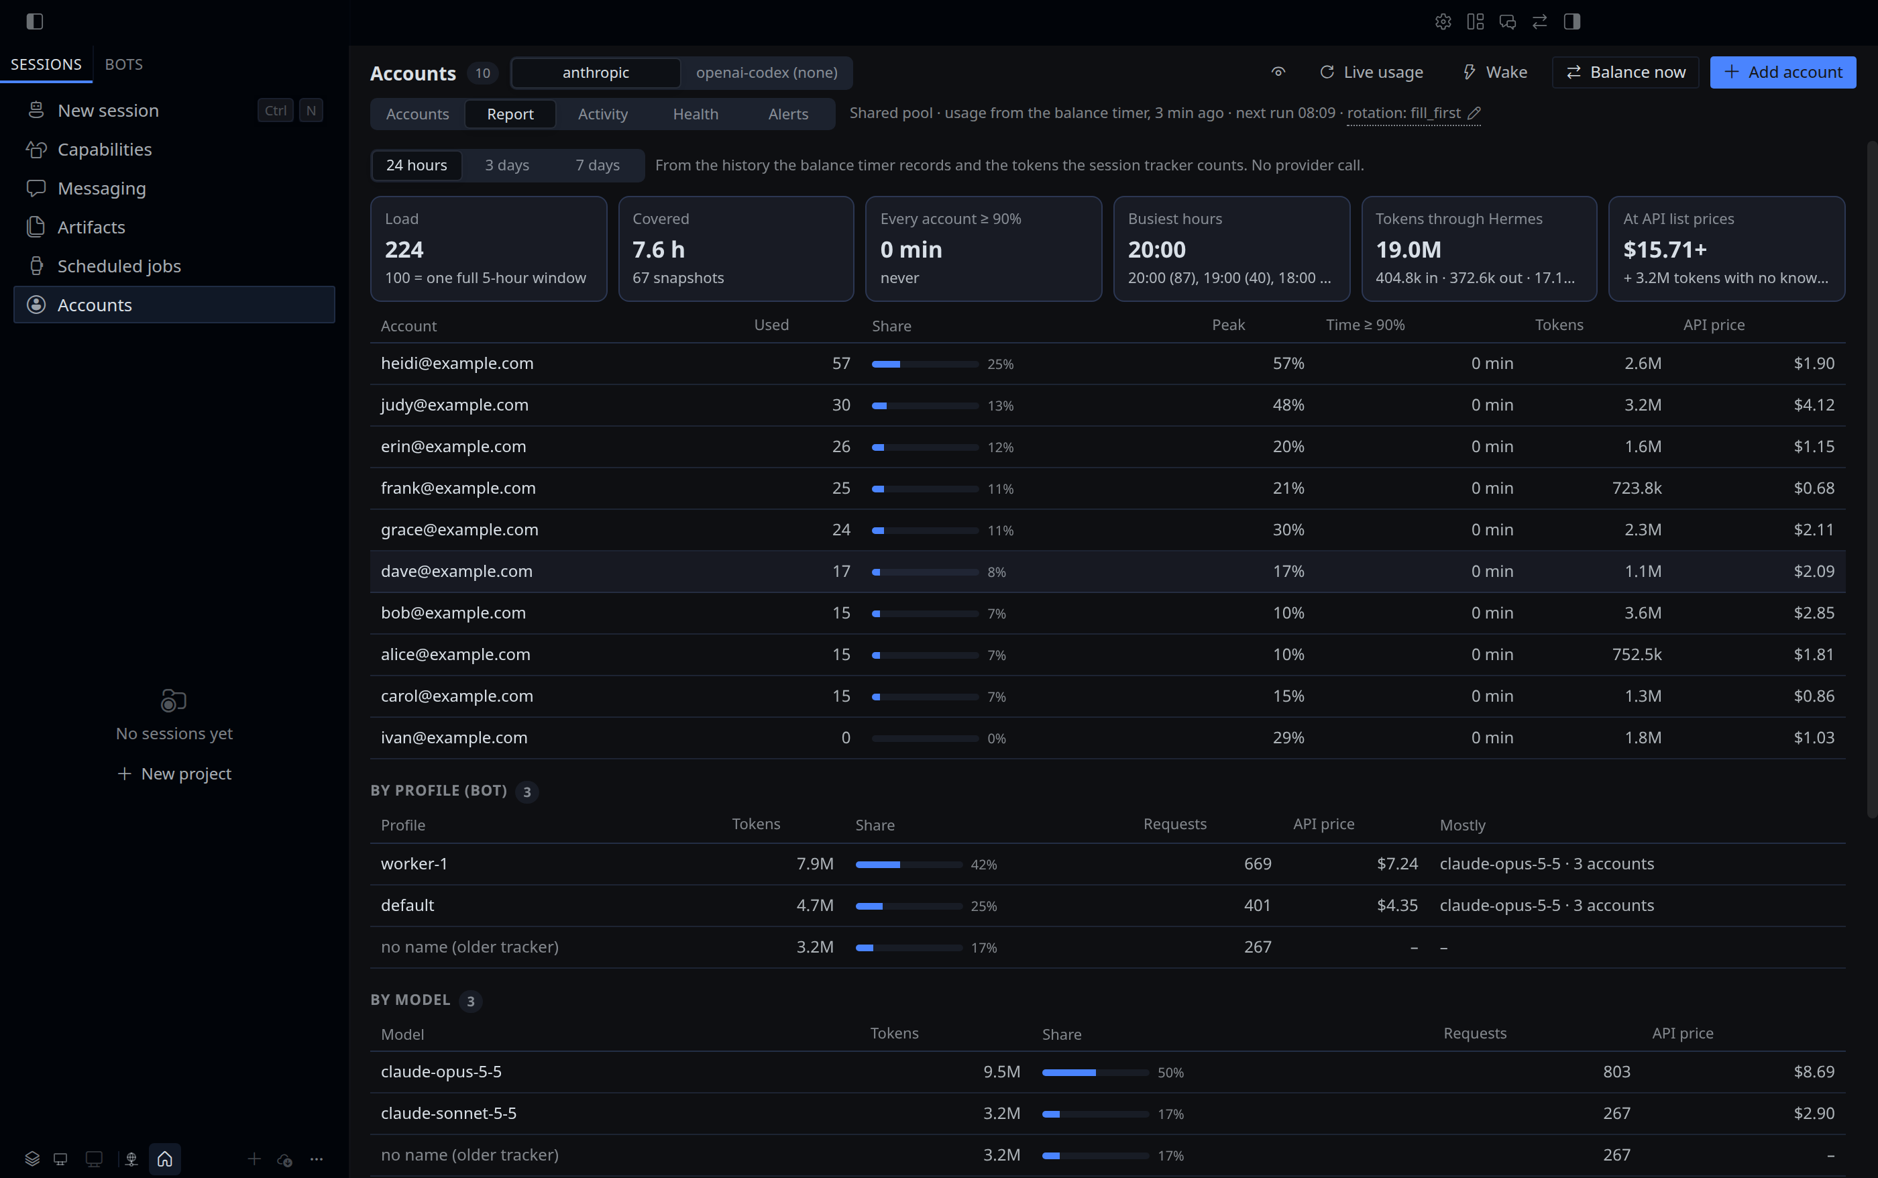This screenshot has width=1878, height=1178.
Task: Open Scheduled jobs in the sidebar
Action: pyautogui.click(x=174, y=266)
